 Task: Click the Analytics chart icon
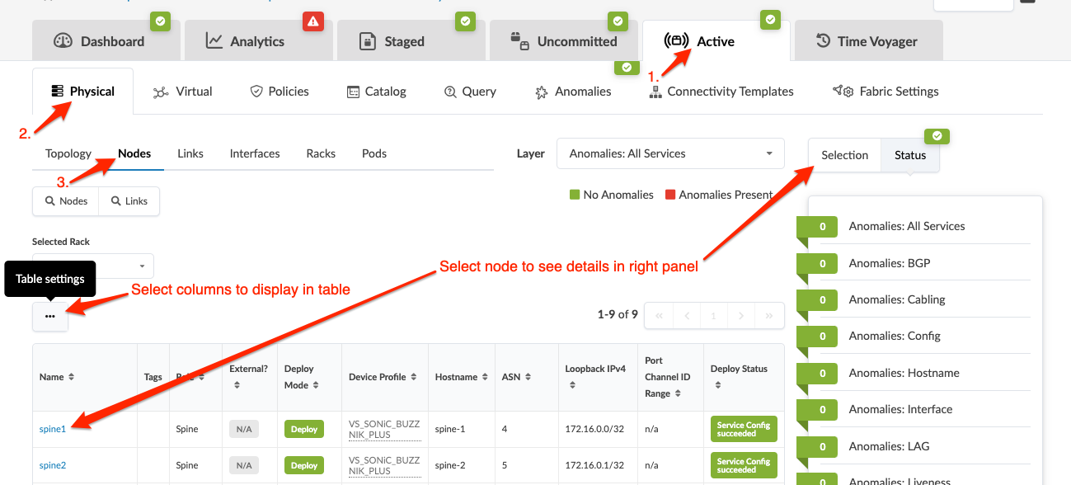(x=214, y=40)
